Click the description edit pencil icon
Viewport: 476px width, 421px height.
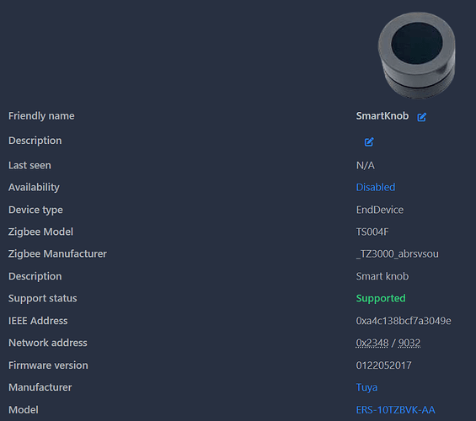point(369,141)
